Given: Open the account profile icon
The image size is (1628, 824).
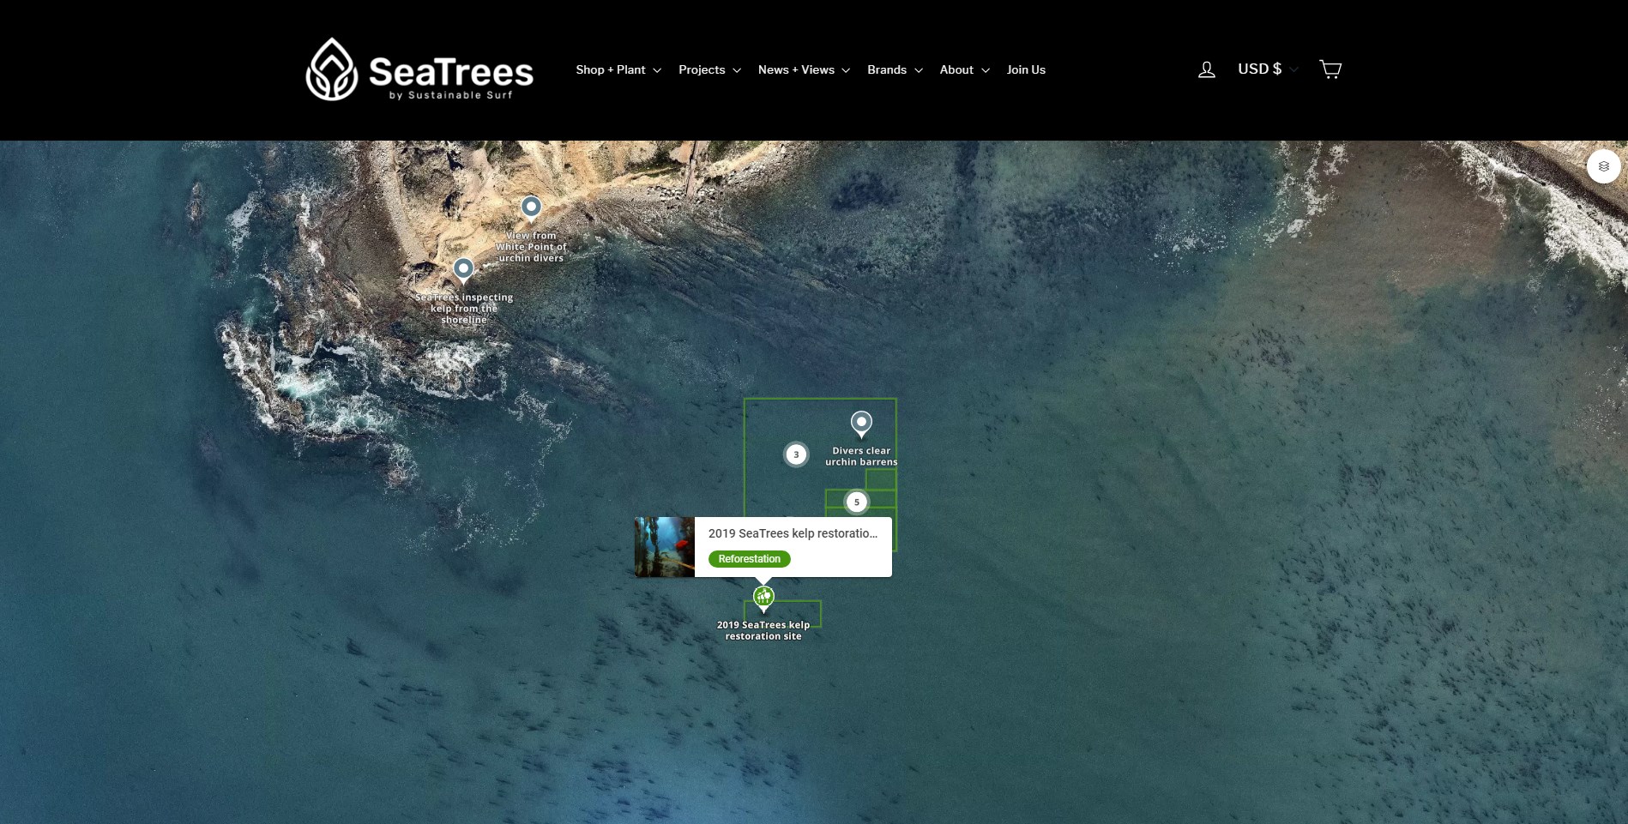Looking at the screenshot, I should pyautogui.click(x=1206, y=69).
